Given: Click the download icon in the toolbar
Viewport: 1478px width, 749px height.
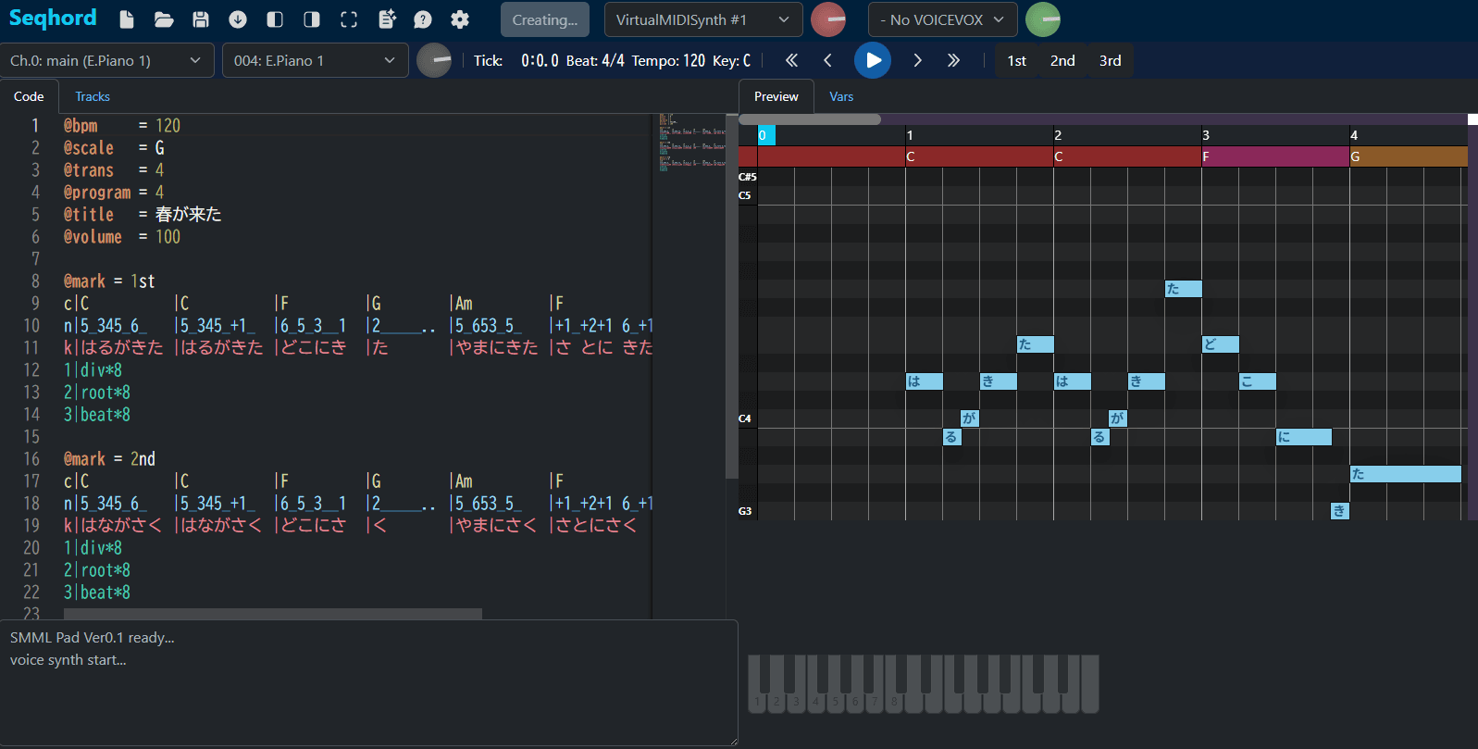Looking at the screenshot, I should 238,19.
